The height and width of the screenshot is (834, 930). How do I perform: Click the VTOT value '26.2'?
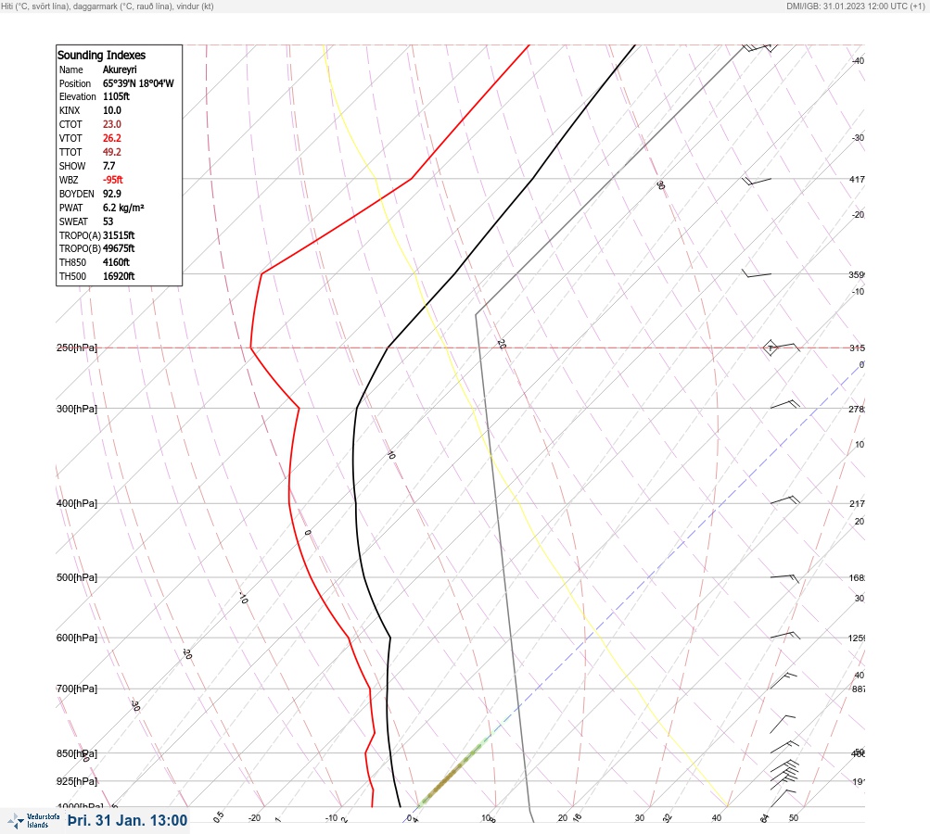pyautogui.click(x=112, y=138)
